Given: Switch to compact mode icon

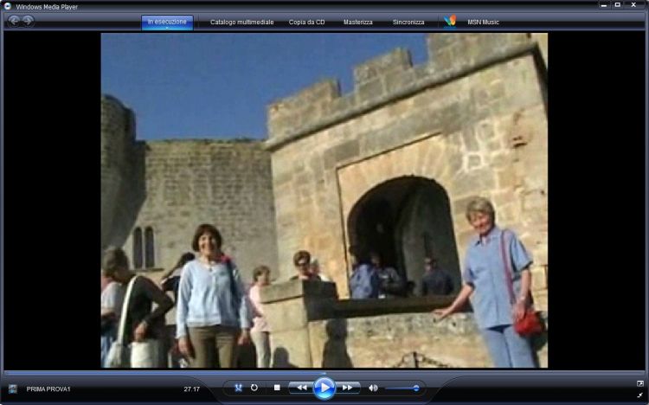Looking at the screenshot, I should pyautogui.click(x=639, y=395).
